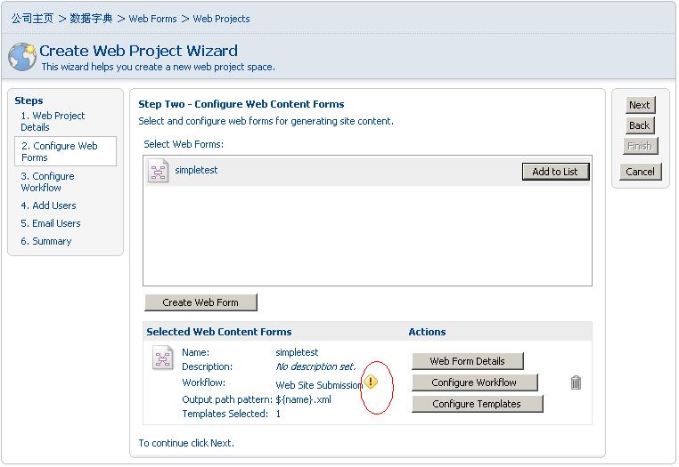Click the 'Output path pattern:' label
The height and width of the screenshot is (467, 679).
[x=227, y=399]
